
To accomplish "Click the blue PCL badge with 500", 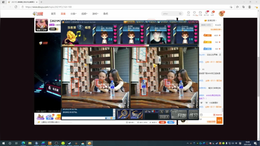I will pyautogui.click(x=207, y=49).
